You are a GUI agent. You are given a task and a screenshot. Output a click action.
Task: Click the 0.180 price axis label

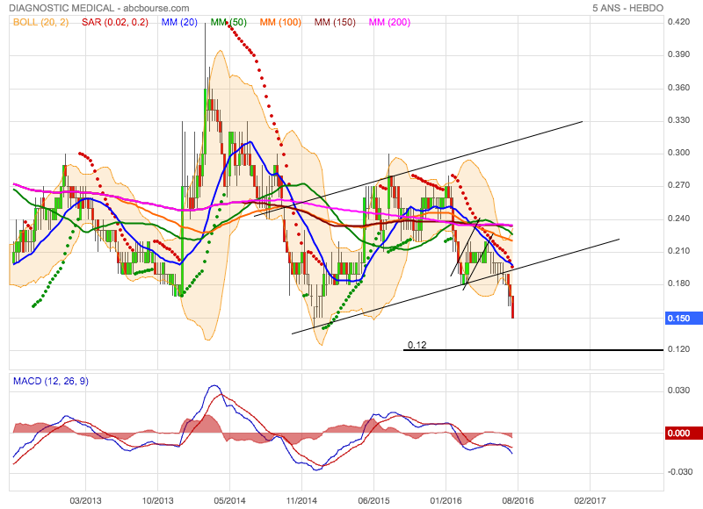[678, 283]
